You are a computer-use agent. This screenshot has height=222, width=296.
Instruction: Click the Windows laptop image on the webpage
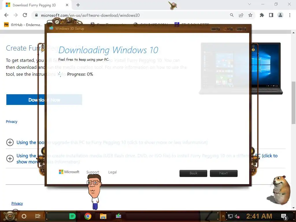click(x=241, y=68)
